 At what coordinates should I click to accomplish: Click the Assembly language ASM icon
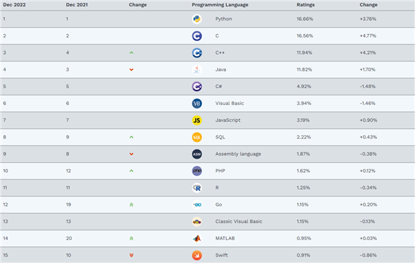(x=196, y=154)
